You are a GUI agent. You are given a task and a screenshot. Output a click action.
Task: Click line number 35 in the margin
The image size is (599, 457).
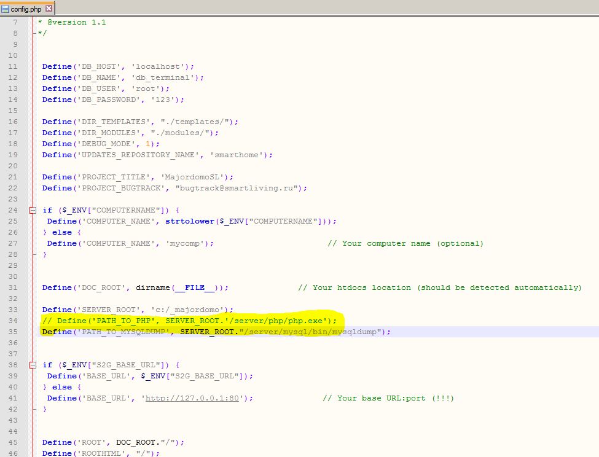13,332
